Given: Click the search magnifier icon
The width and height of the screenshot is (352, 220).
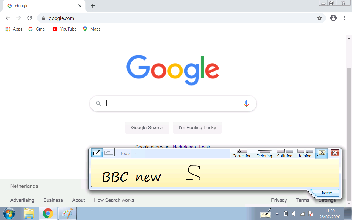Looking at the screenshot, I should pos(98,103).
